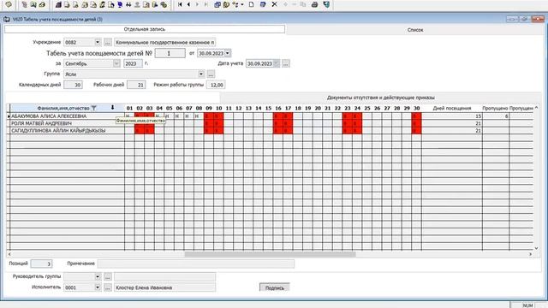Click the cascading windows toolbar icon
548x308 pixels.
pos(217,4)
